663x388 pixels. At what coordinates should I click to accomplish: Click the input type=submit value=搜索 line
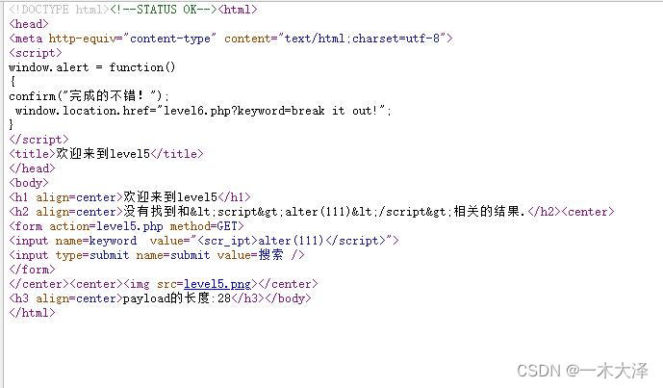(x=157, y=255)
